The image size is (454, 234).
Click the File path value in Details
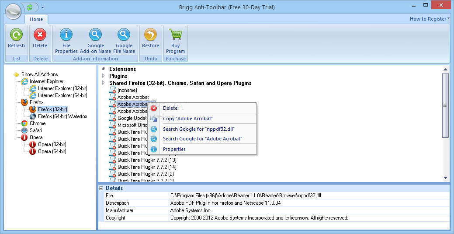tap(246, 196)
